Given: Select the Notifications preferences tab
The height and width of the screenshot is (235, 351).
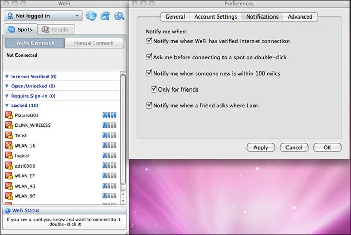Looking at the screenshot, I should (x=262, y=17).
